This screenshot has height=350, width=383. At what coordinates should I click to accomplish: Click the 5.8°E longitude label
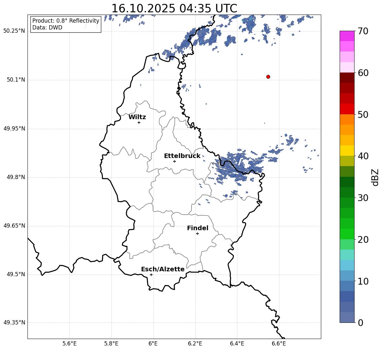[111, 344]
